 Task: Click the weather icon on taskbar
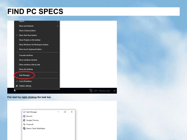click(x=91, y=91)
